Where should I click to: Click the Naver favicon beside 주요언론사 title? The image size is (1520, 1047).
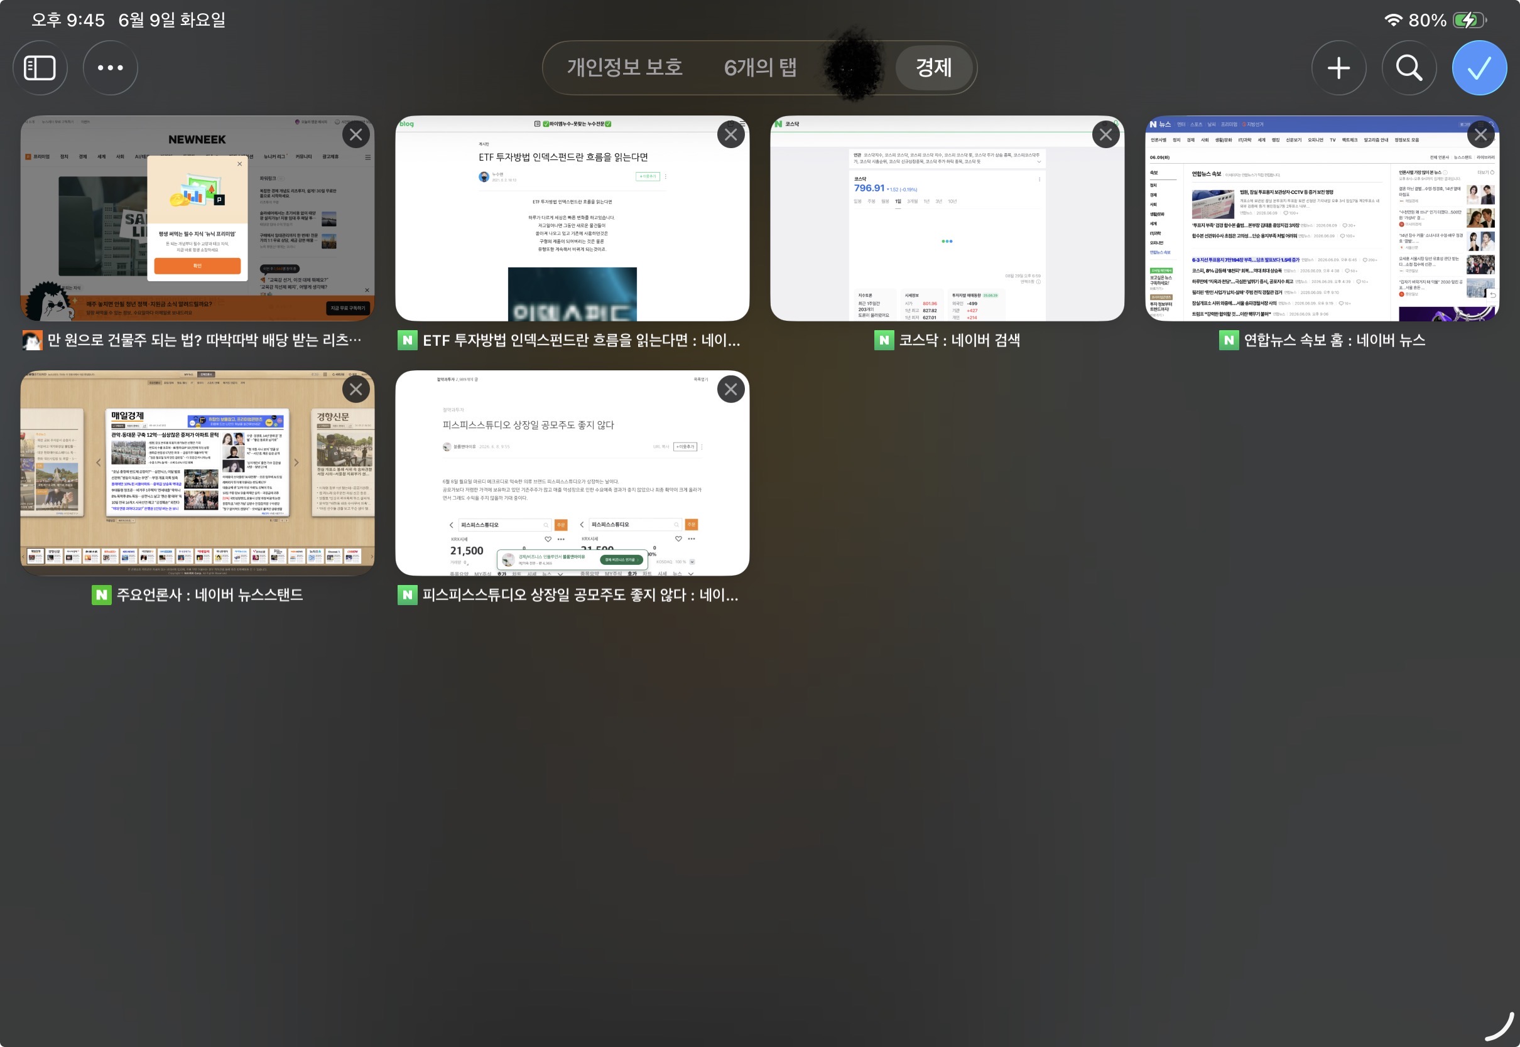(x=101, y=595)
